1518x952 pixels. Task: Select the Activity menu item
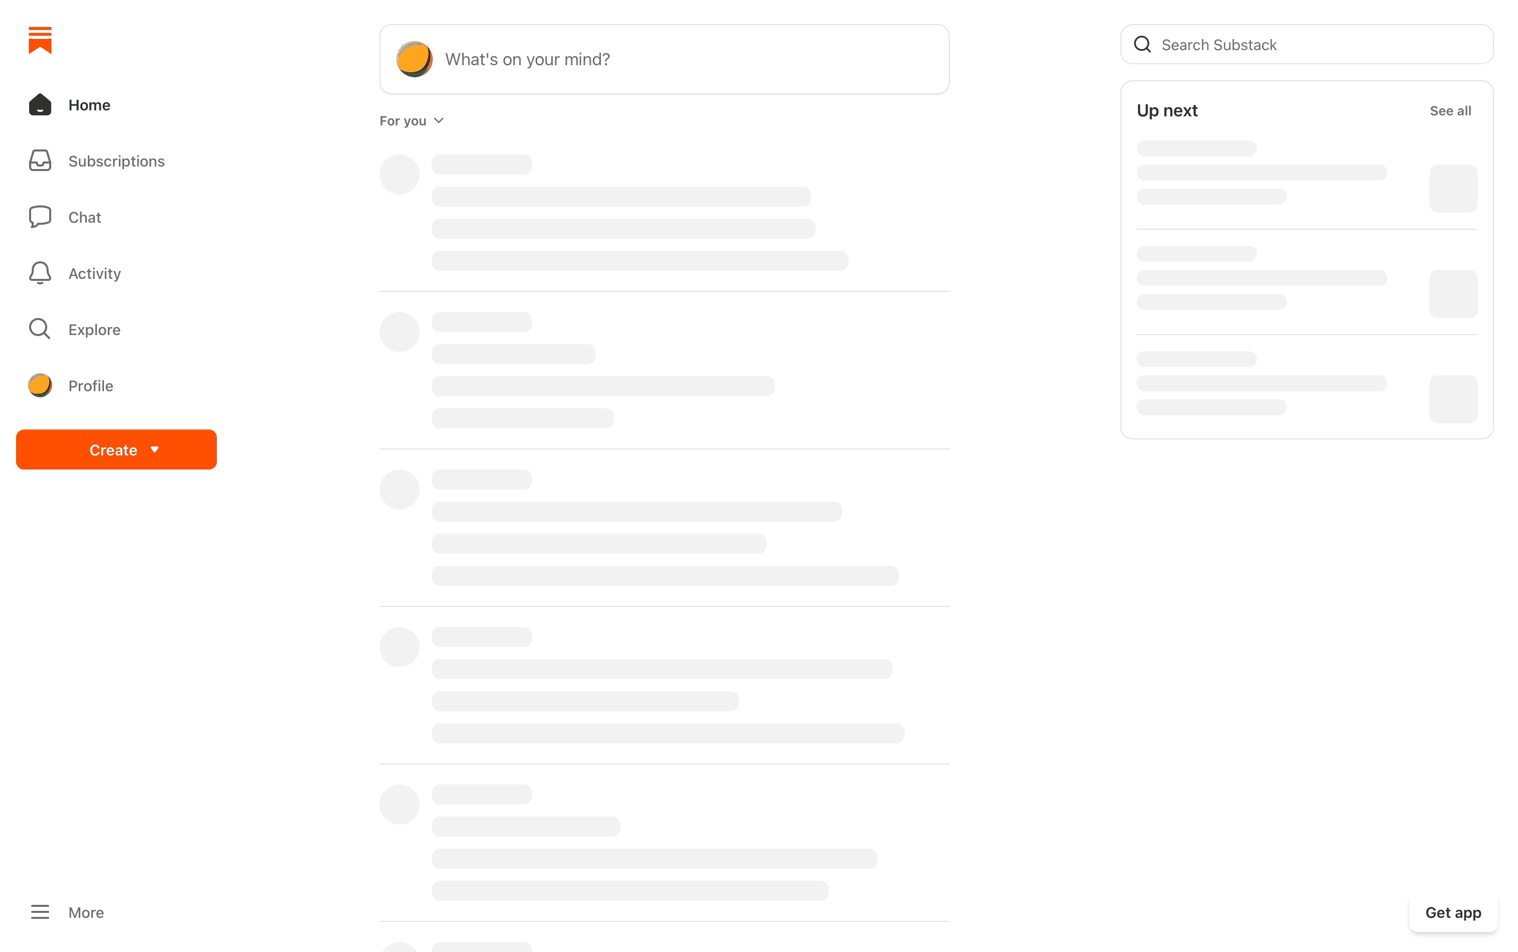94,273
